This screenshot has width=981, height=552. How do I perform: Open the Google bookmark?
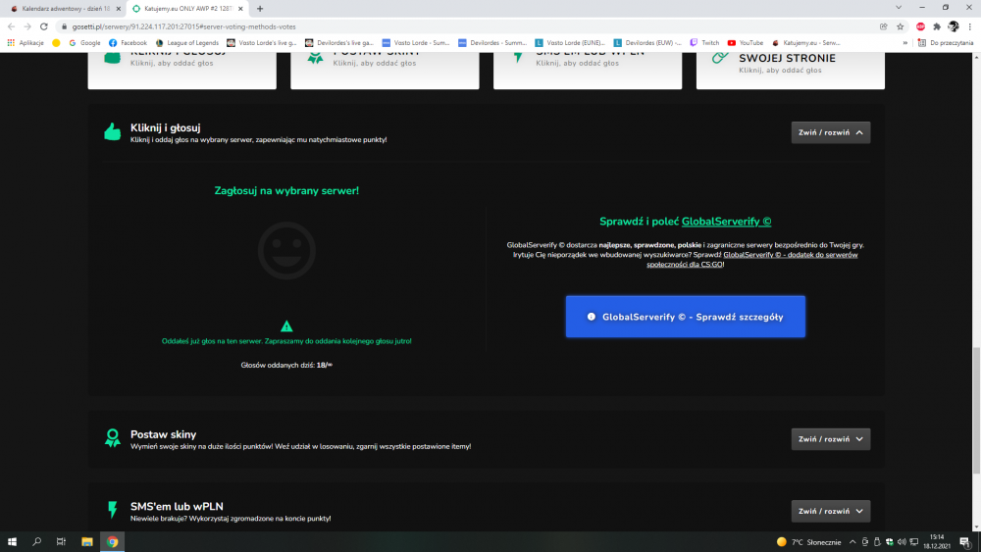point(84,42)
